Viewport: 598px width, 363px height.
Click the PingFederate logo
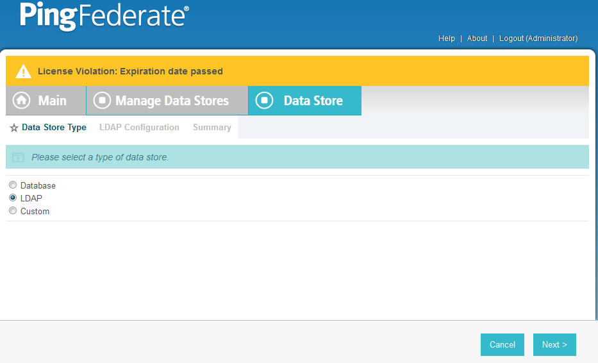pyautogui.click(x=104, y=16)
